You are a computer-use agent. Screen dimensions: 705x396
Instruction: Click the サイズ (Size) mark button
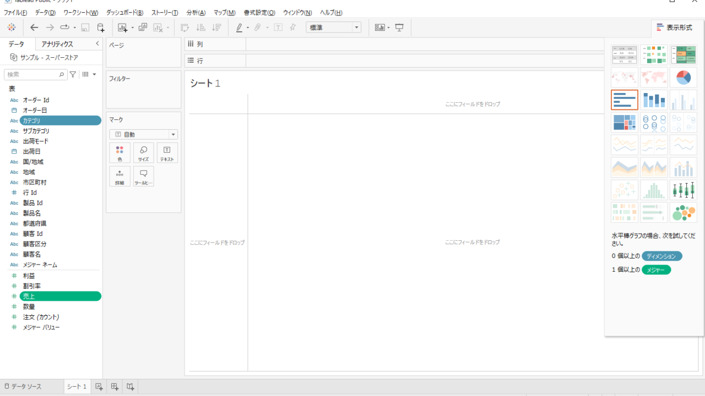tap(143, 153)
